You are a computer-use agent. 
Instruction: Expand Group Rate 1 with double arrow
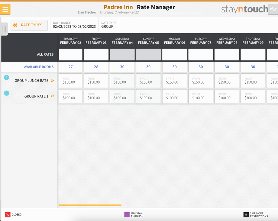pos(53,96)
